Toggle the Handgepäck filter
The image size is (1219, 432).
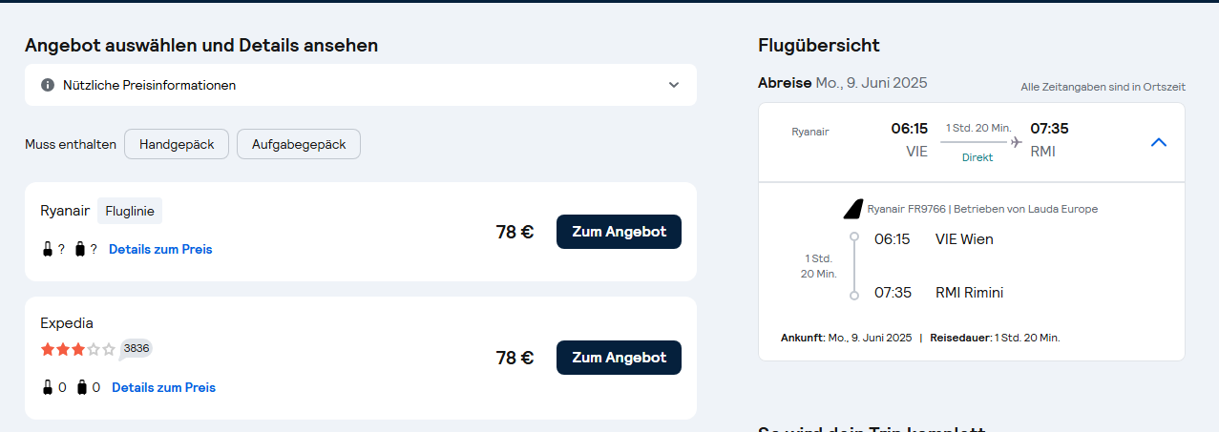[x=177, y=145]
